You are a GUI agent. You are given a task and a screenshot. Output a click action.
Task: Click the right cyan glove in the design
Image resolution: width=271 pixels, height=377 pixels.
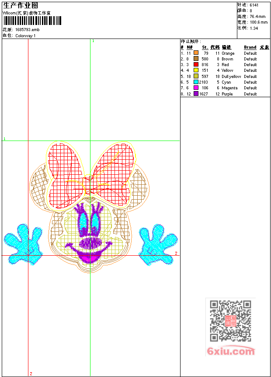tap(158, 245)
